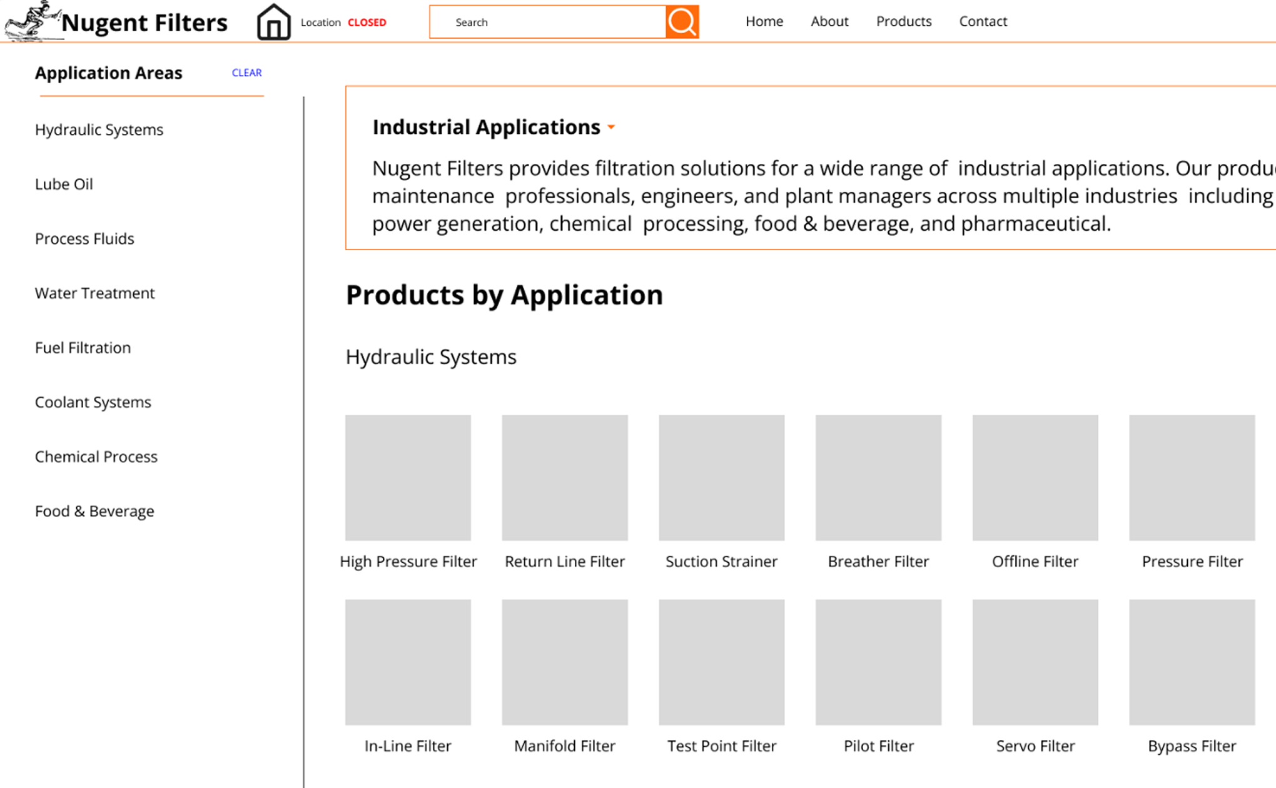Screen dimensions: 1276x788
Task: Open the Test Point Filter thumbnail
Action: tap(722, 662)
